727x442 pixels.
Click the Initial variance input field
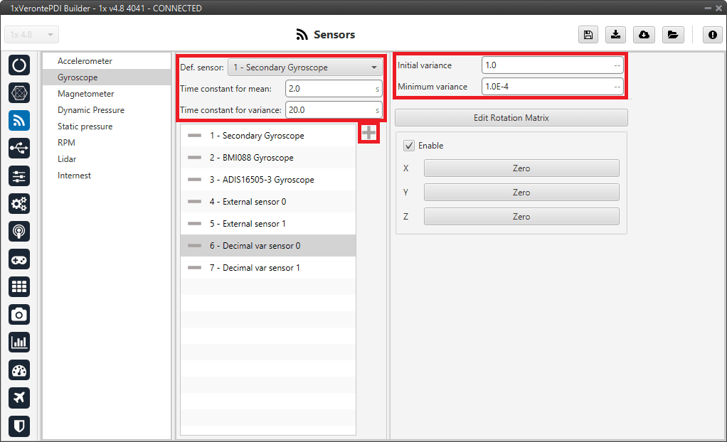(x=551, y=65)
